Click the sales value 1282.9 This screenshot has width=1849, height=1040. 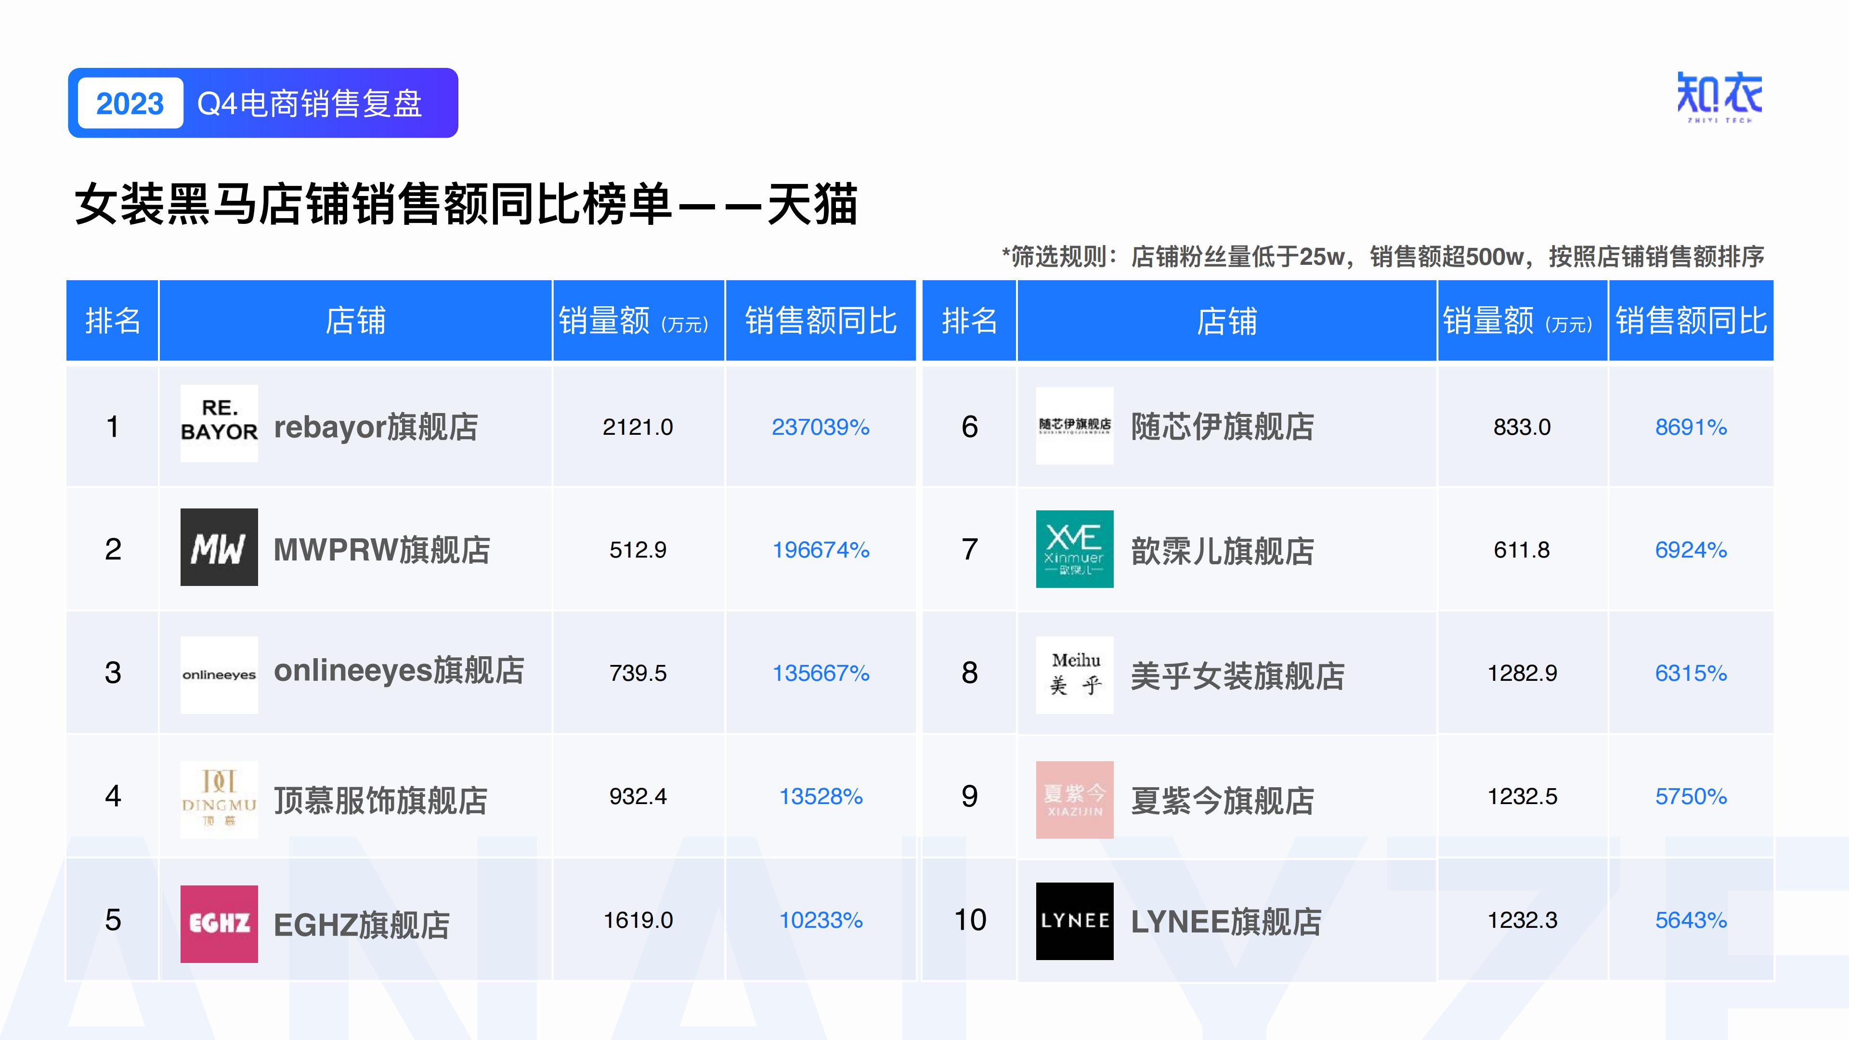(x=1523, y=673)
